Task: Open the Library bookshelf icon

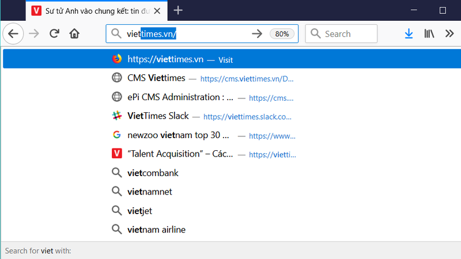Action: 429,33
